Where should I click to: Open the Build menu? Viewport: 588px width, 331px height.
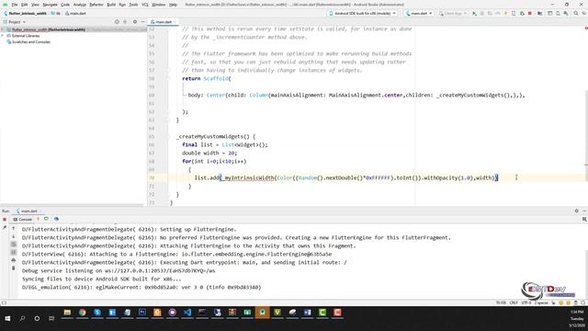tap(111, 5)
